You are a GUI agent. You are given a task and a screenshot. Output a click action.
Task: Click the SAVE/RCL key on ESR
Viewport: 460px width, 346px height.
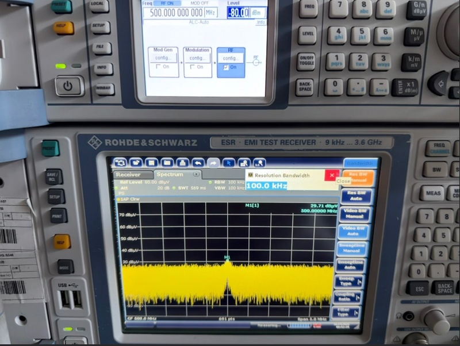53,176
